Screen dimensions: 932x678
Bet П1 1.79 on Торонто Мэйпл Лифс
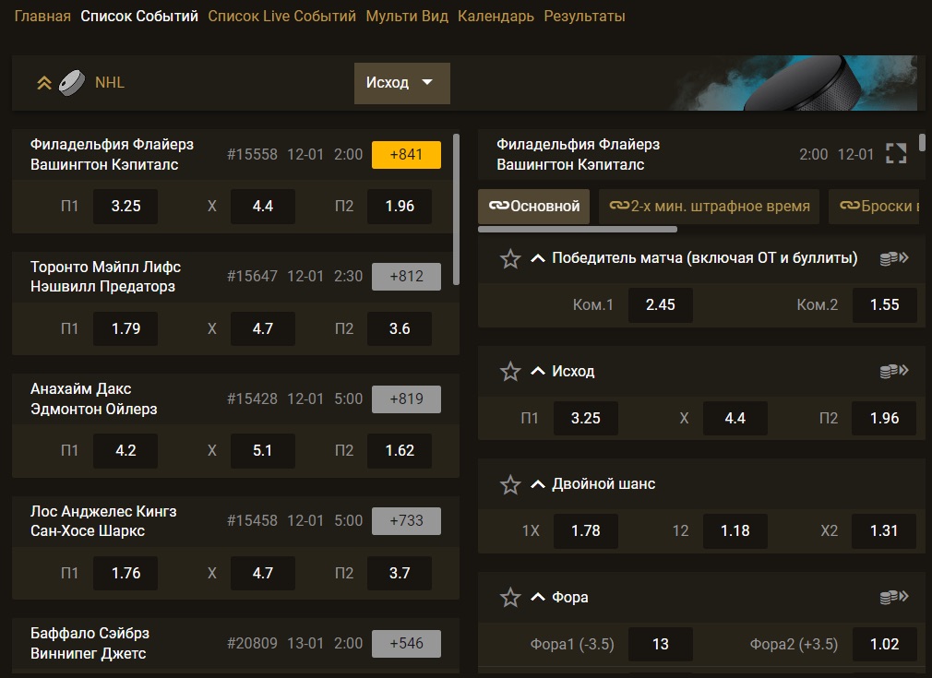tap(125, 328)
